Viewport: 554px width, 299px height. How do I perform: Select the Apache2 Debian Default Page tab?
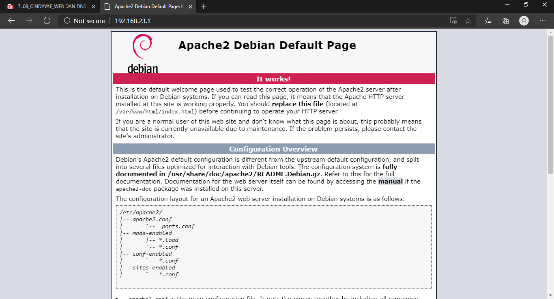(x=148, y=6)
